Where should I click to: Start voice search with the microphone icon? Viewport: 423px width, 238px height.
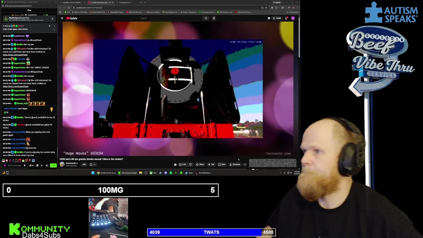click(214, 18)
